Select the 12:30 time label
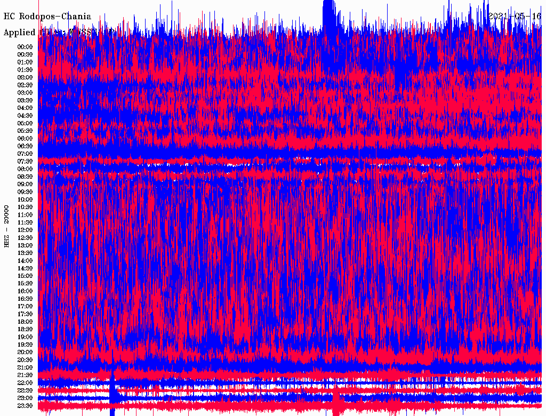This screenshot has width=546, height=416. [25, 238]
